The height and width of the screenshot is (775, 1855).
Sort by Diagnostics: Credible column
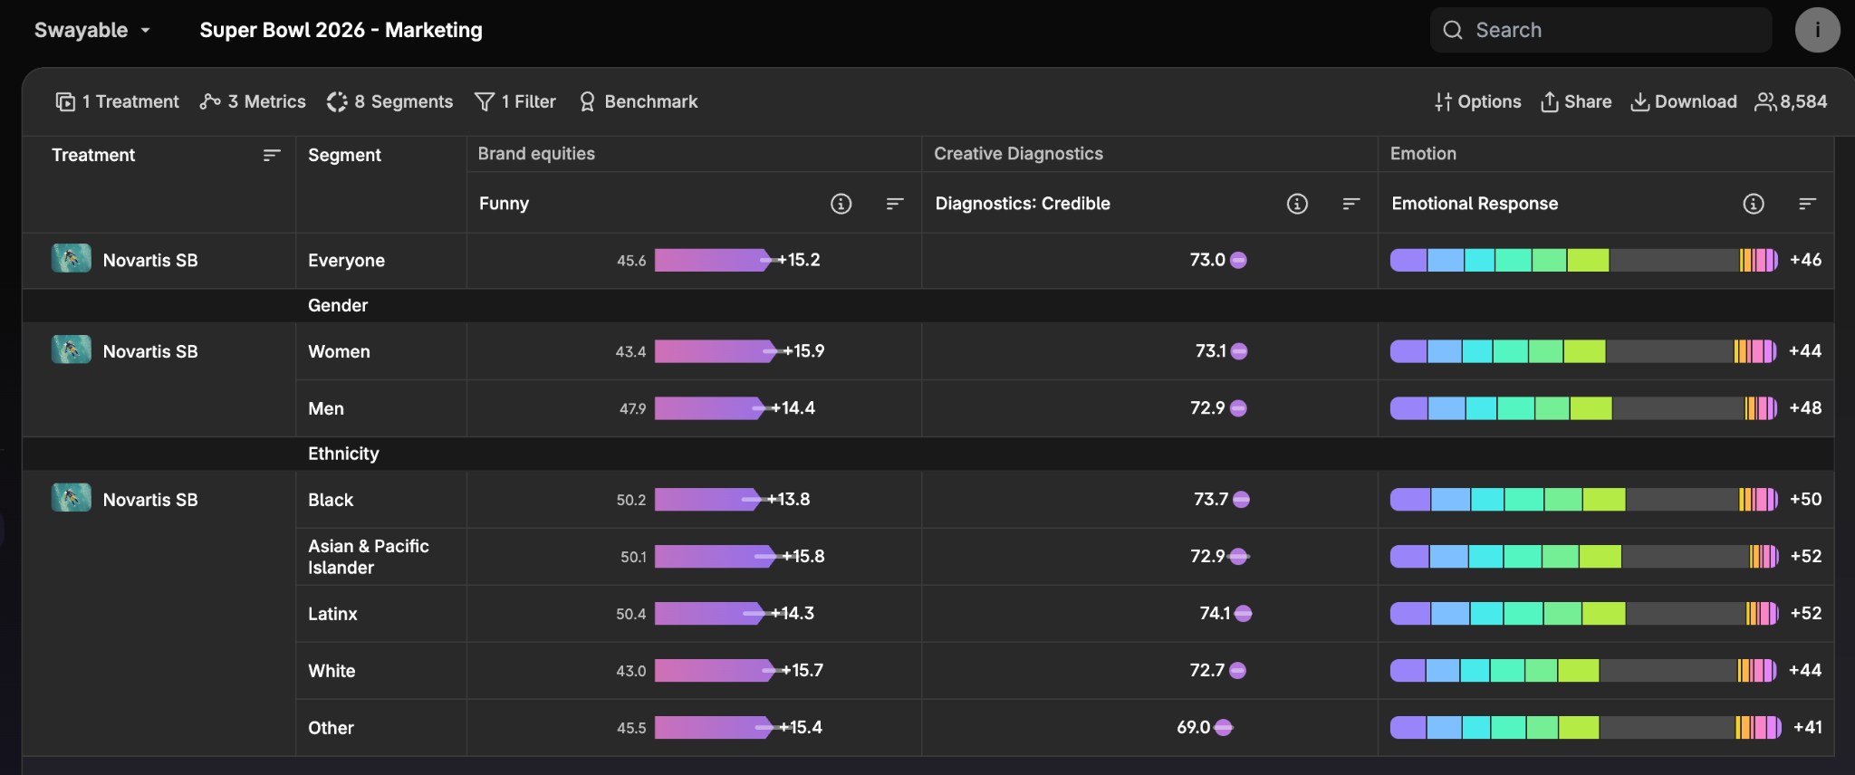pyautogui.click(x=1350, y=204)
